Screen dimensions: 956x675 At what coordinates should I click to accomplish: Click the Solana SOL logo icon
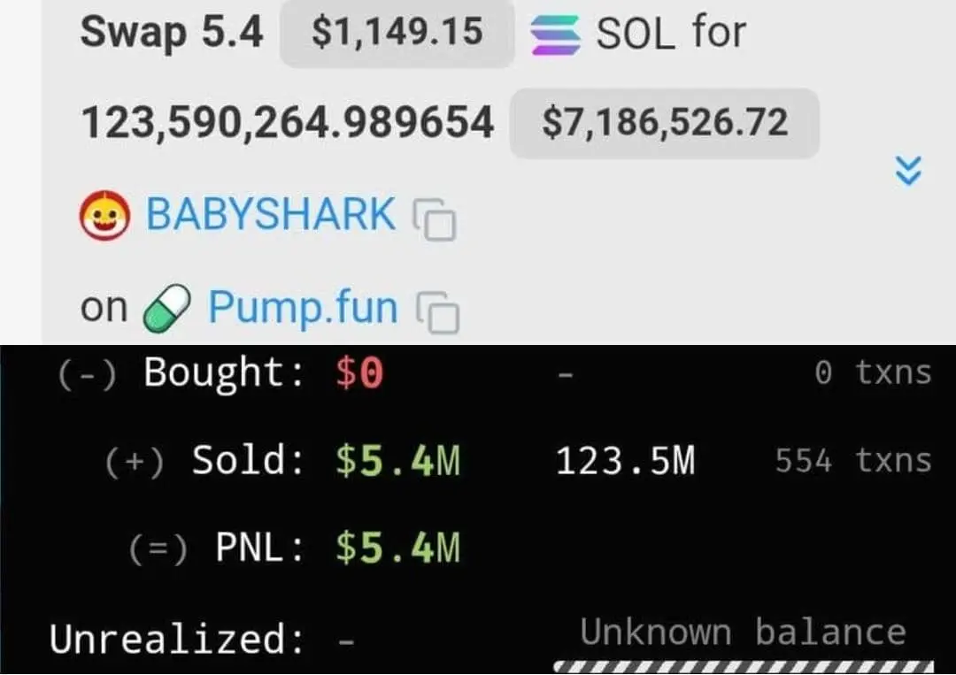[x=555, y=35]
